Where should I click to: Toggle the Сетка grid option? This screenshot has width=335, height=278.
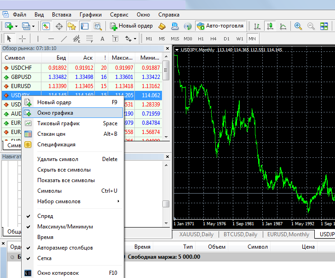[x=45, y=258]
